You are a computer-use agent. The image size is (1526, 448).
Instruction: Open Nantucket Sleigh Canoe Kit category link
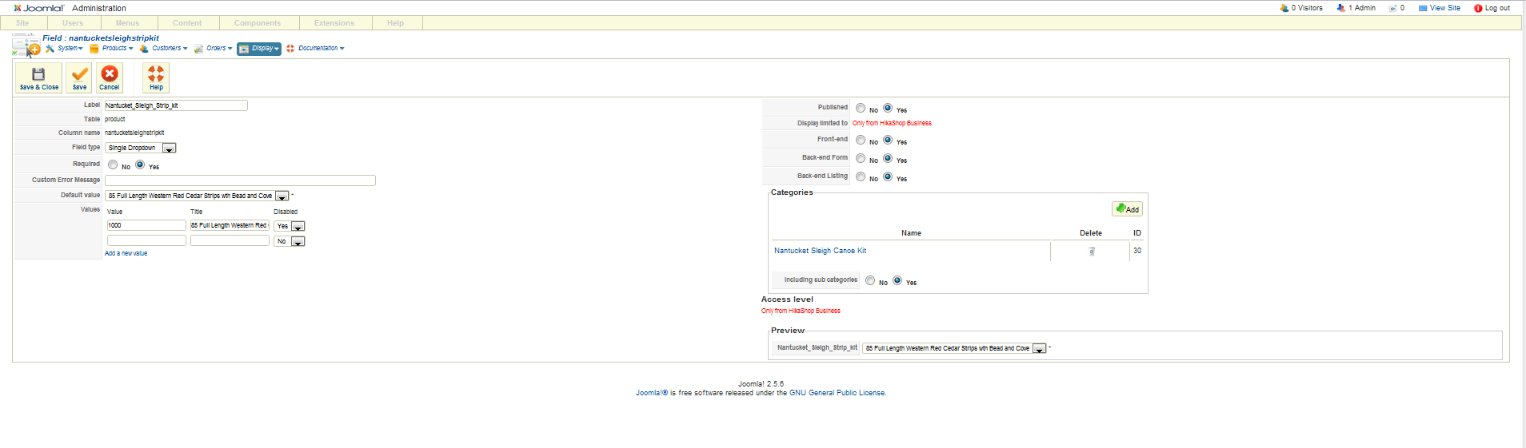[x=820, y=251]
